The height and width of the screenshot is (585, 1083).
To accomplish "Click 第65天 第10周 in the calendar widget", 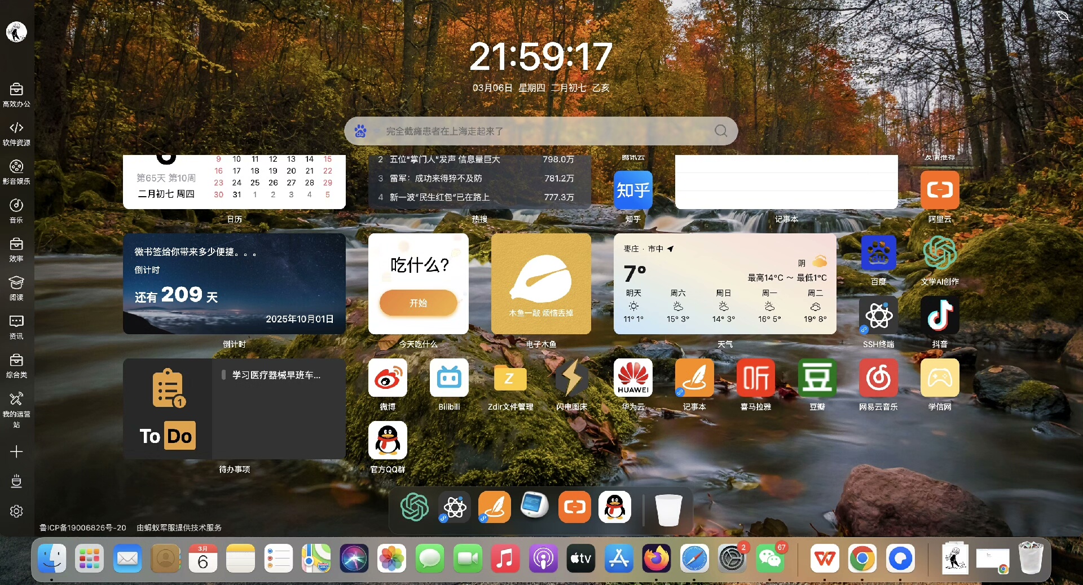I will [x=166, y=178].
